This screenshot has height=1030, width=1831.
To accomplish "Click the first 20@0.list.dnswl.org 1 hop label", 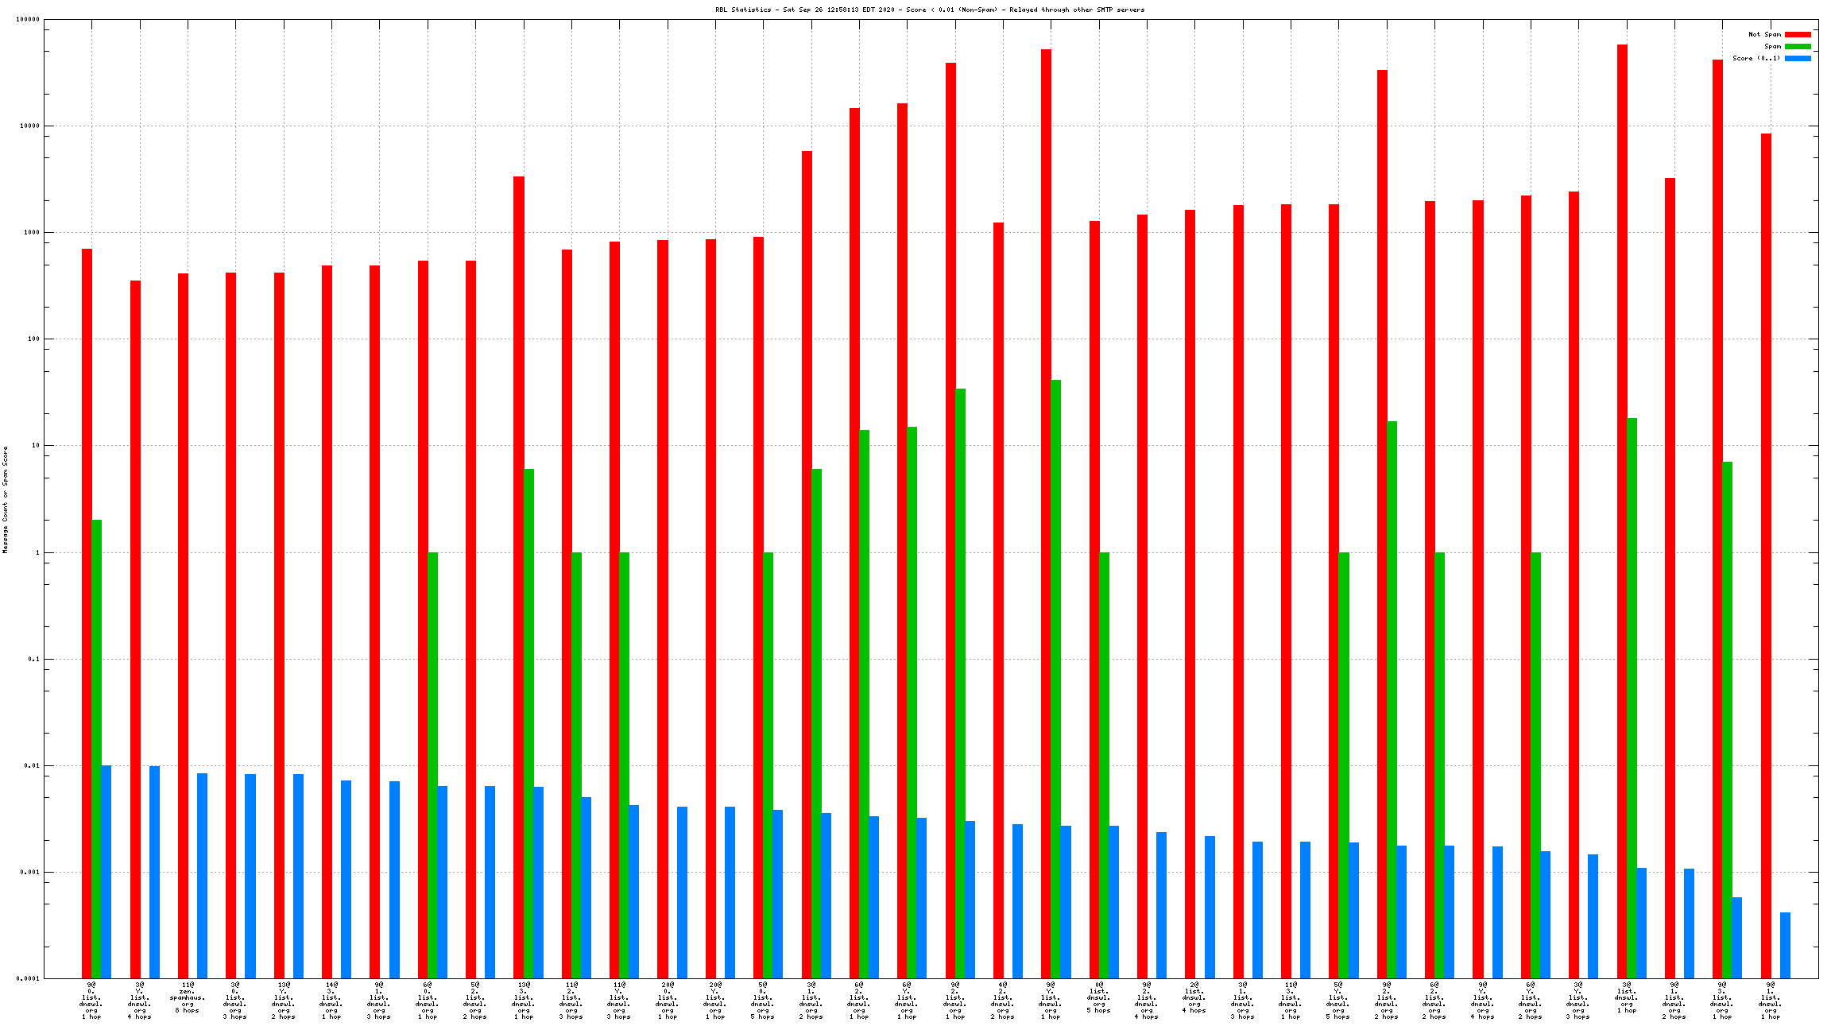I will [667, 1001].
